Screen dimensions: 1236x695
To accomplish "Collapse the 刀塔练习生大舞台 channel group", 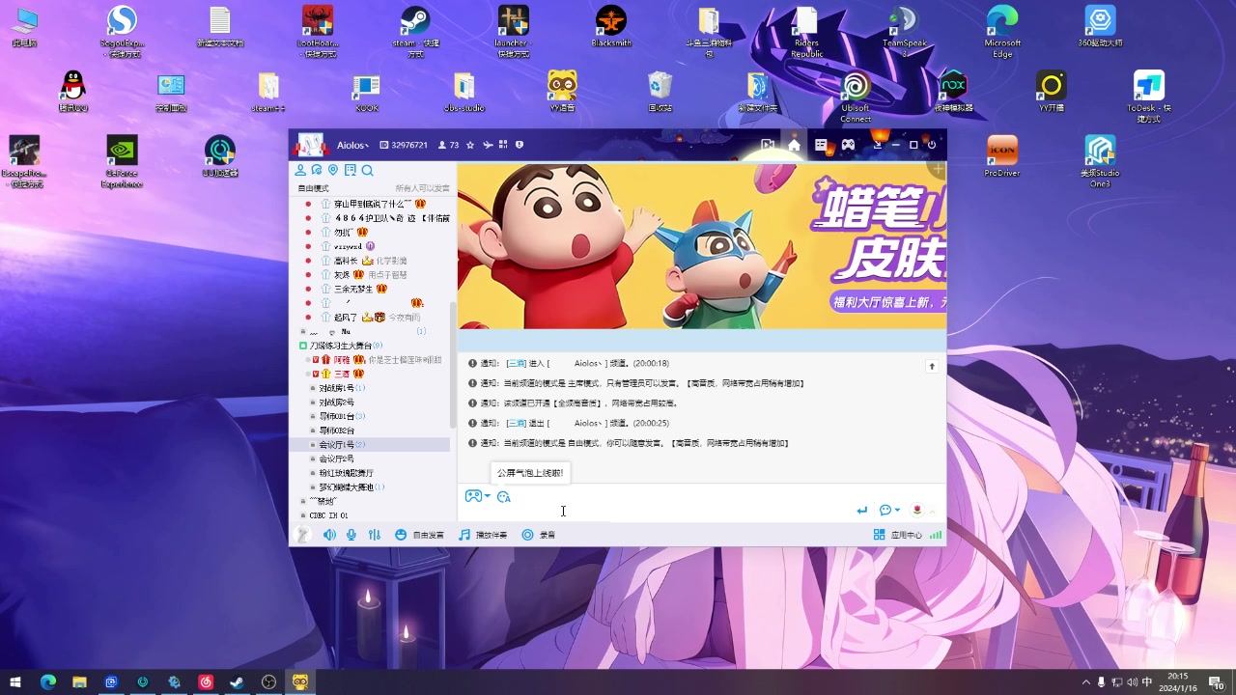I will tap(302, 345).
